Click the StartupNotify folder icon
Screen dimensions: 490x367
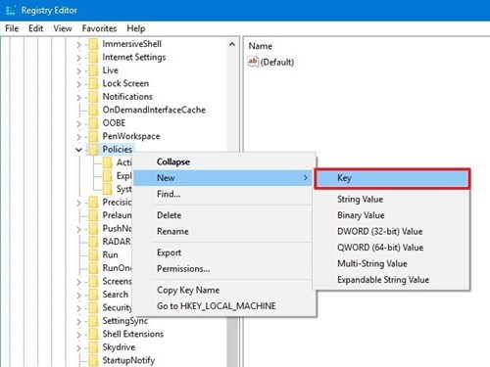click(93, 360)
